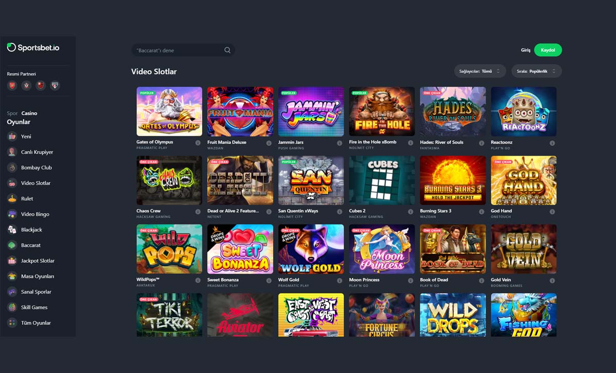Click the Jackpot Slotlar sidebar icon
The image size is (616, 373).
click(x=12, y=261)
